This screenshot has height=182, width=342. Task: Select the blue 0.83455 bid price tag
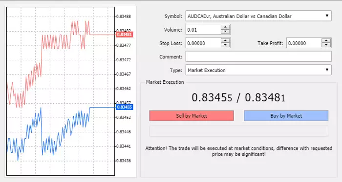coord(124,107)
